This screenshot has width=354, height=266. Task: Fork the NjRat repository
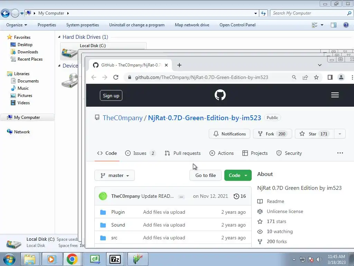pyautogui.click(x=272, y=134)
